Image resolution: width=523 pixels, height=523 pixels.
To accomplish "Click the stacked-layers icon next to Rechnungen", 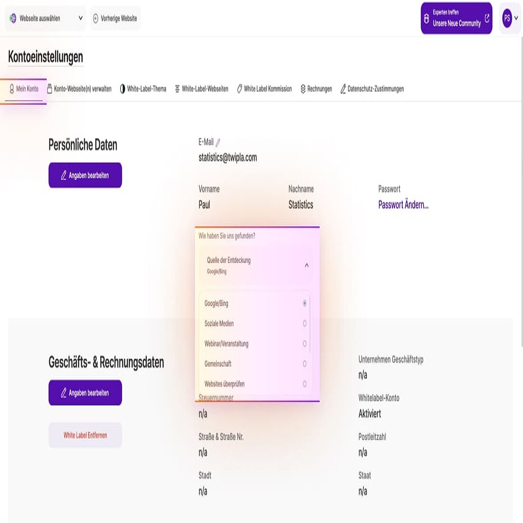I will click(303, 88).
